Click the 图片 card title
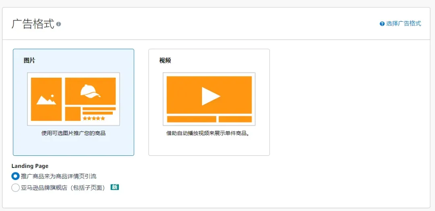 (x=29, y=60)
